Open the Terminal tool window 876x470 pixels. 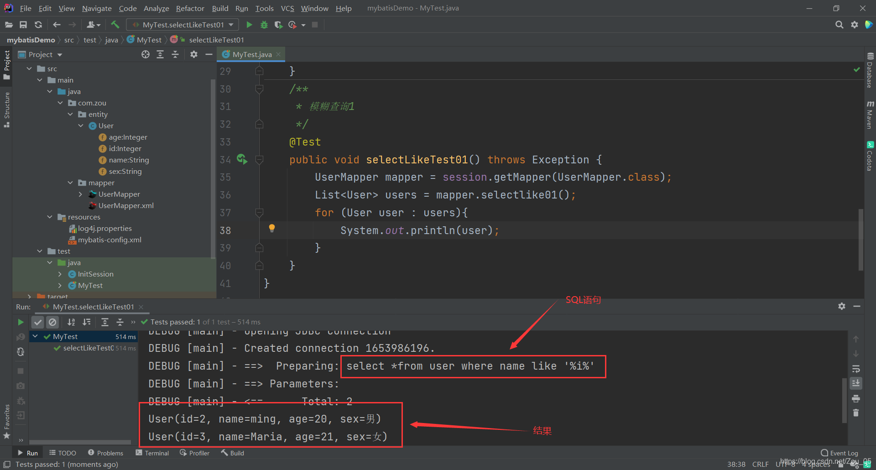point(152,453)
